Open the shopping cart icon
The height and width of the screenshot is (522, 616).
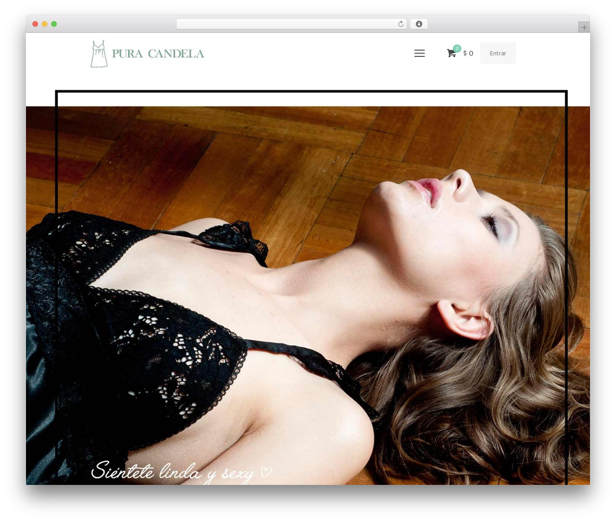(x=451, y=53)
